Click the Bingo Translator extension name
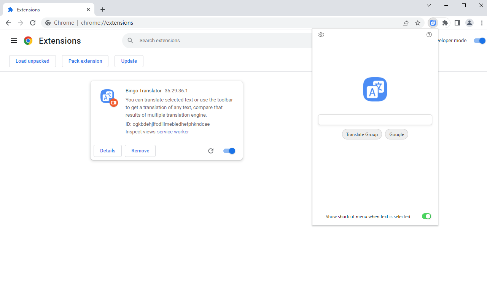This screenshot has height=304, width=487. (x=143, y=91)
